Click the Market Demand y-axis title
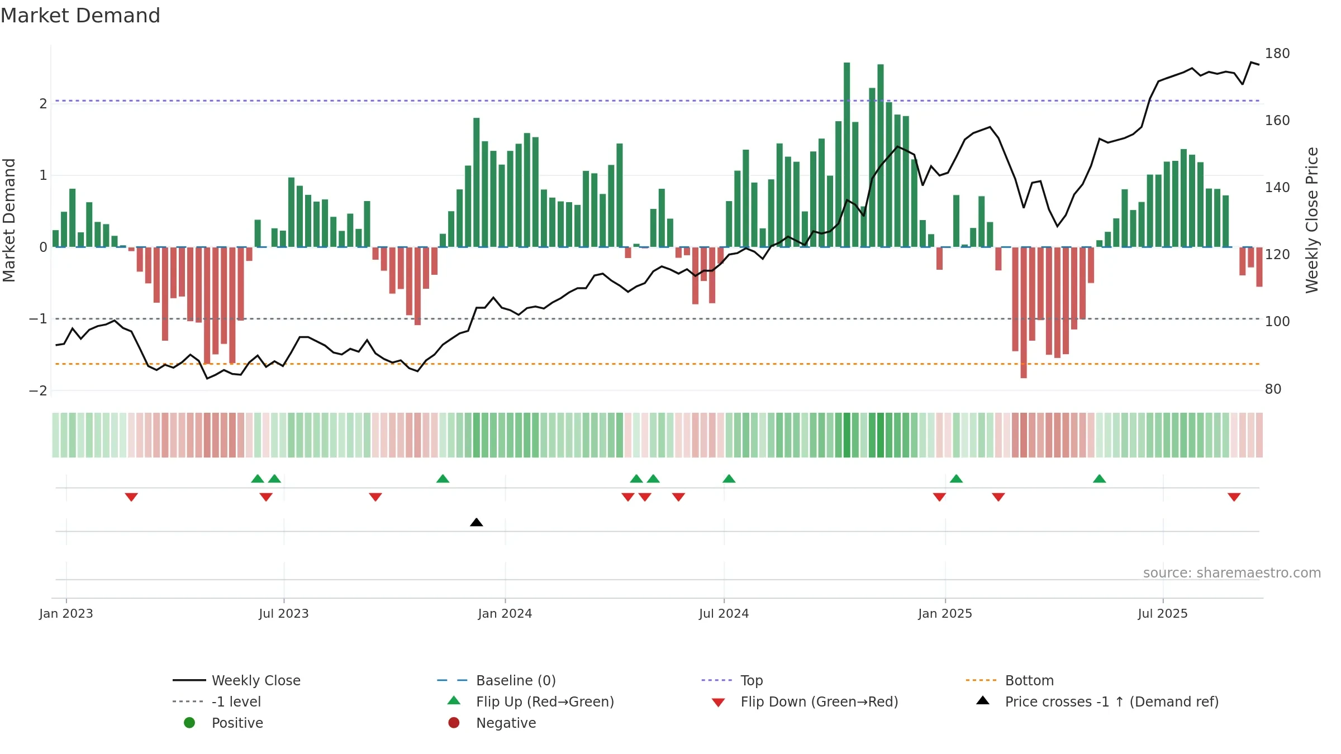This screenshot has height=754, width=1341. pos(9,220)
